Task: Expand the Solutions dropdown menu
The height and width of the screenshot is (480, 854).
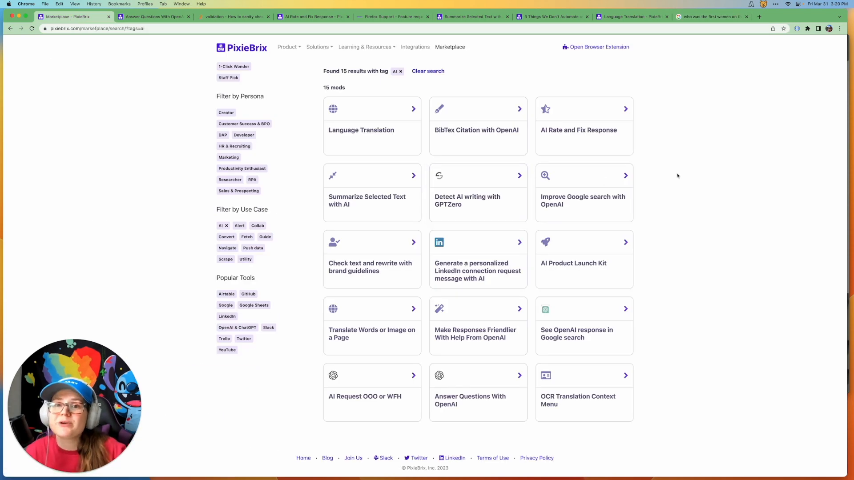Action: [x=319, y=47]
